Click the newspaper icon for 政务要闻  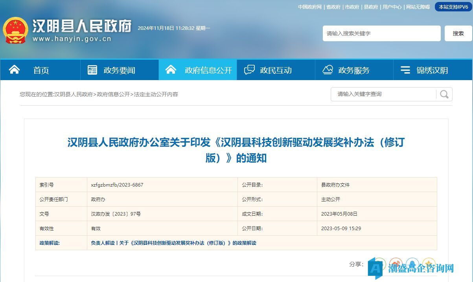click(92, 70)
